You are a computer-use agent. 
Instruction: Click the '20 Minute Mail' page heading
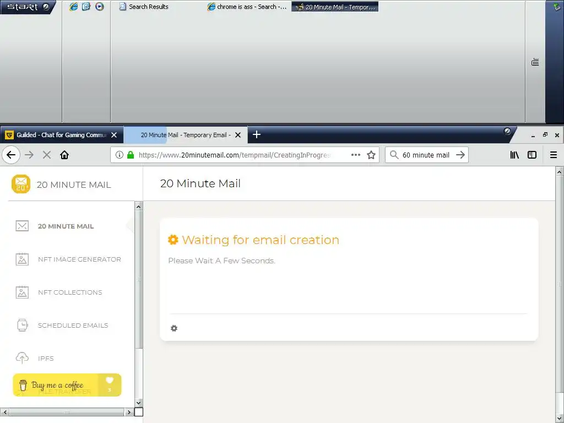click(200, 183)
